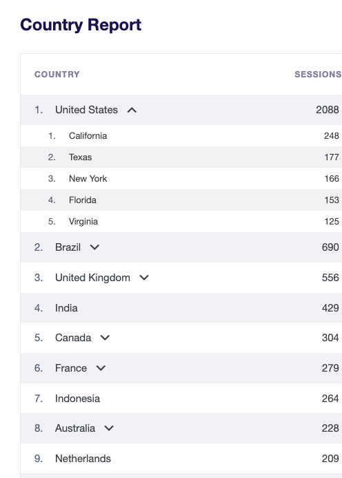The image size is (342, 478).
Task: Click the 2088 sessions value
Action: click(x=328, y=110)
